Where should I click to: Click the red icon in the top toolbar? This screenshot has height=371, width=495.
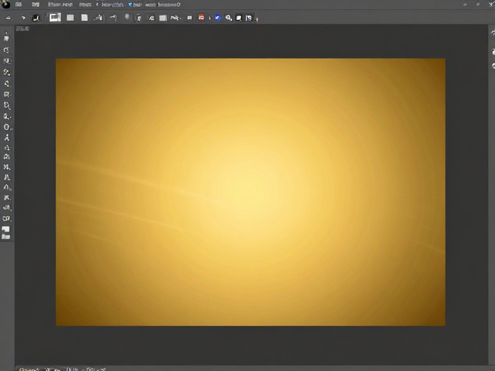(x=201, y=17)
